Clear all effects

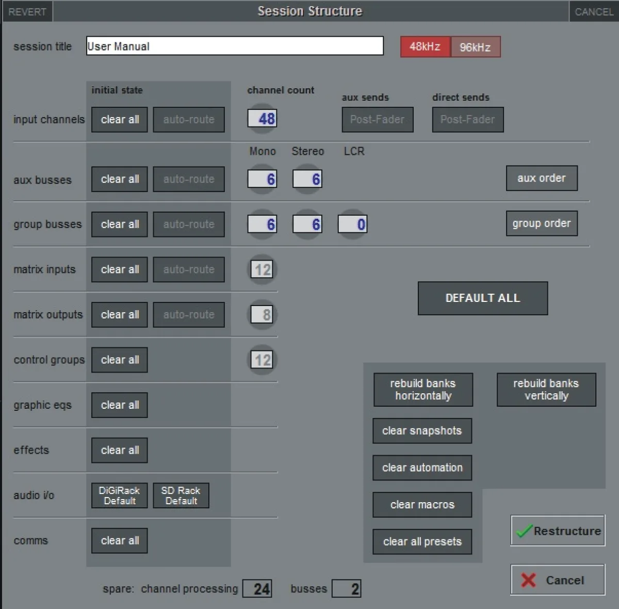coord(120,450)
